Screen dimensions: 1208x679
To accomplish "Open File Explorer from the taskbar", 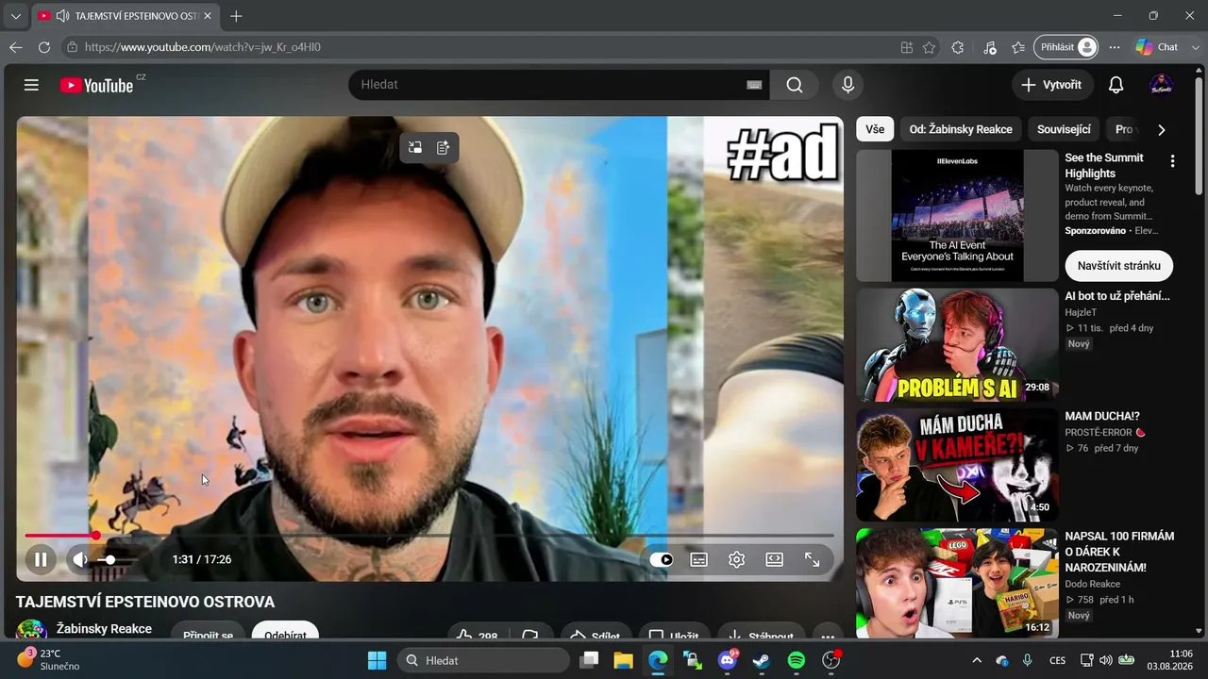I will [x=623, y=660].
